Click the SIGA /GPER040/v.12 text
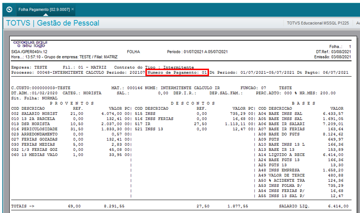 pos(29,52)
